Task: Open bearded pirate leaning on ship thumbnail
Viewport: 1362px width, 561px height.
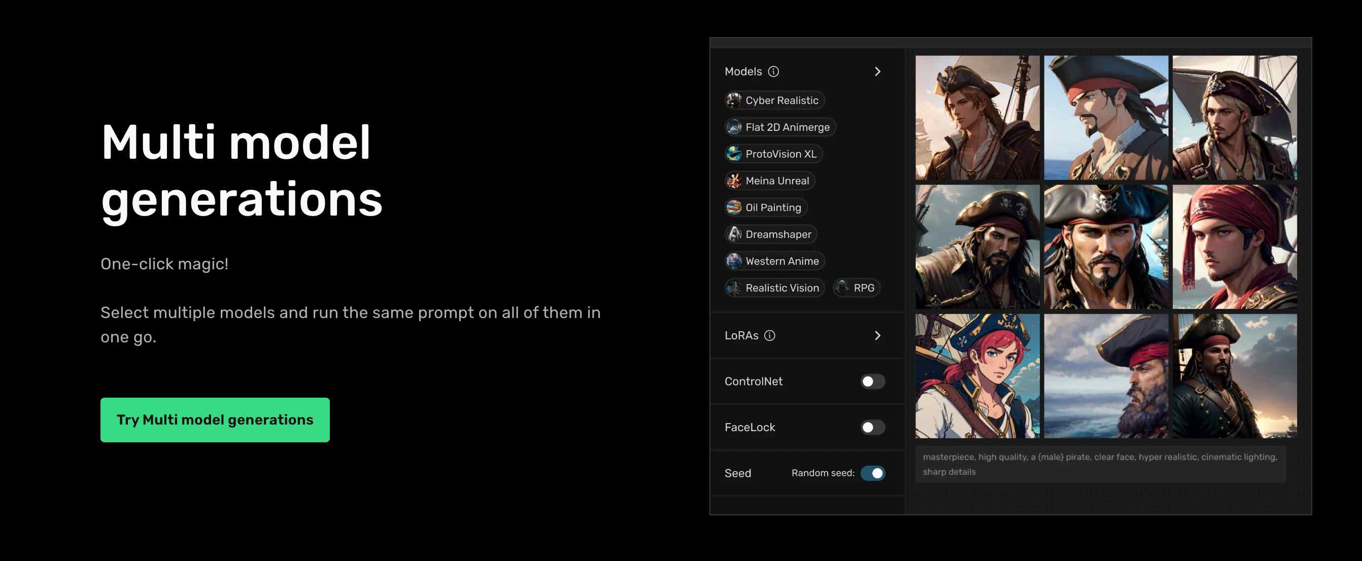Action: [x=977, y=247]
